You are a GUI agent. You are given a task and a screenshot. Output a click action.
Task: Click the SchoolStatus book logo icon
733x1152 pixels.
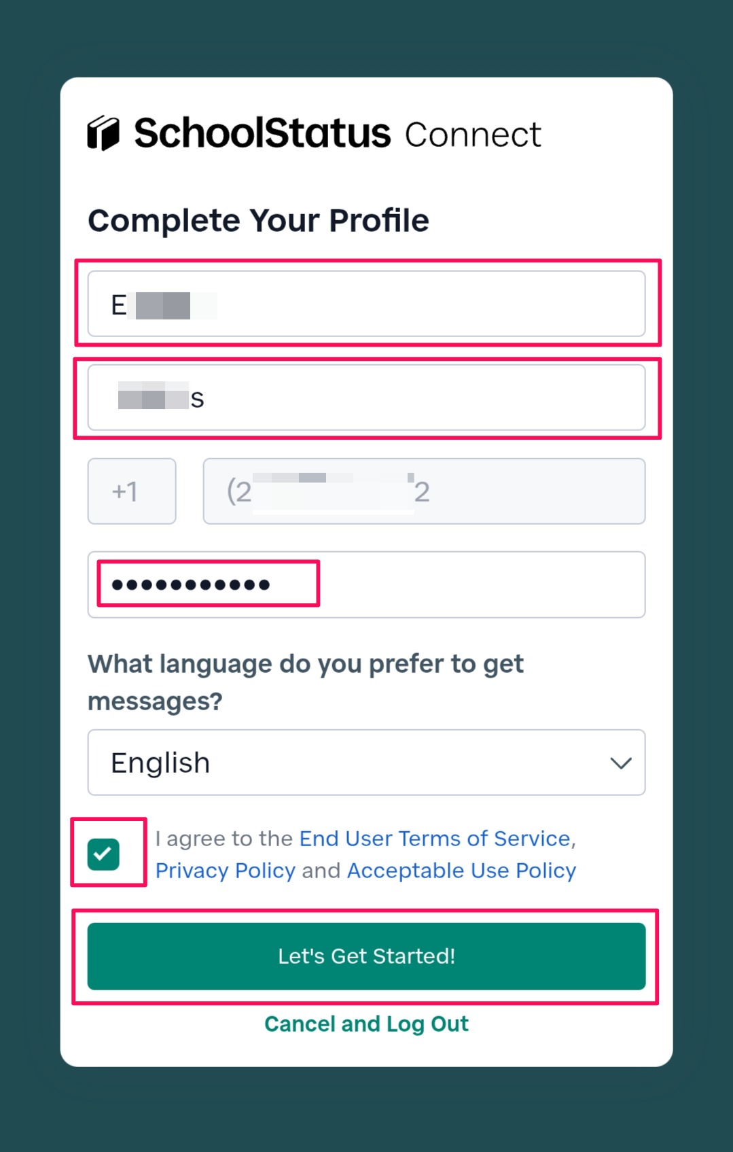[103, 133]
